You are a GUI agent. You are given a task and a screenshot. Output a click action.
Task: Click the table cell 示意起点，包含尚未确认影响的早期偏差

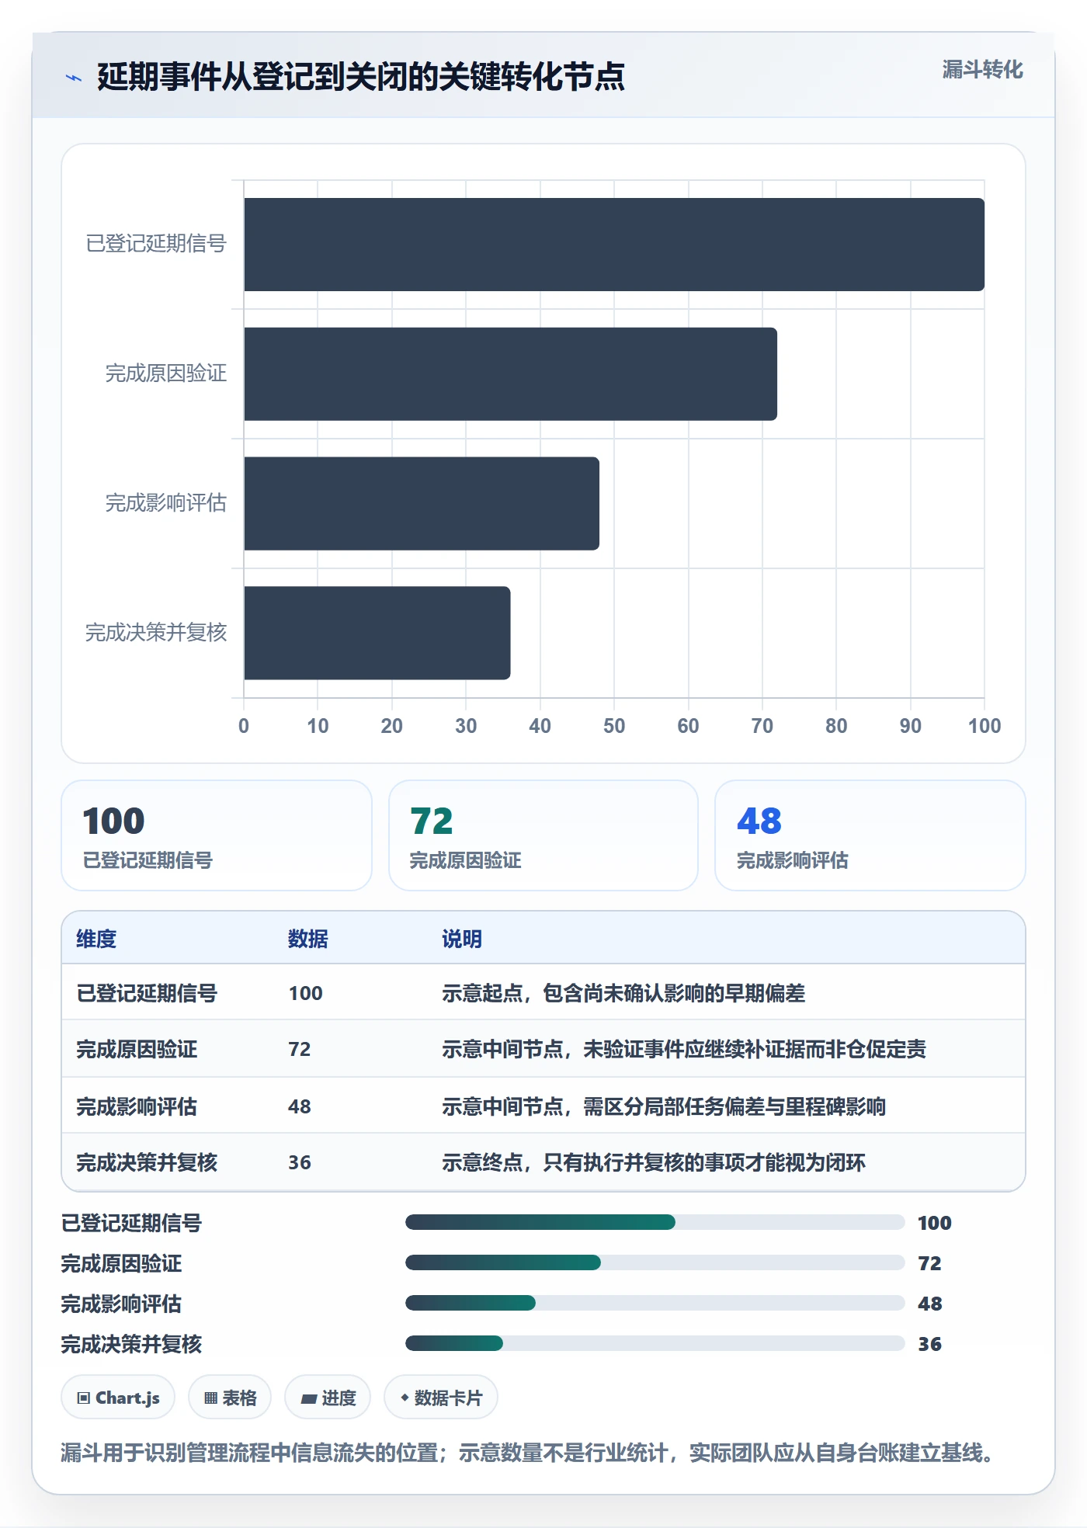623,993
